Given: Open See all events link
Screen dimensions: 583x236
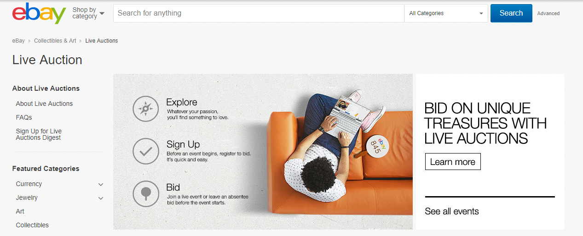Looking at the screenshot, I should coord(452,211).
